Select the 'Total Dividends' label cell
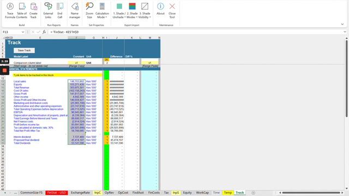 [22, 143]
